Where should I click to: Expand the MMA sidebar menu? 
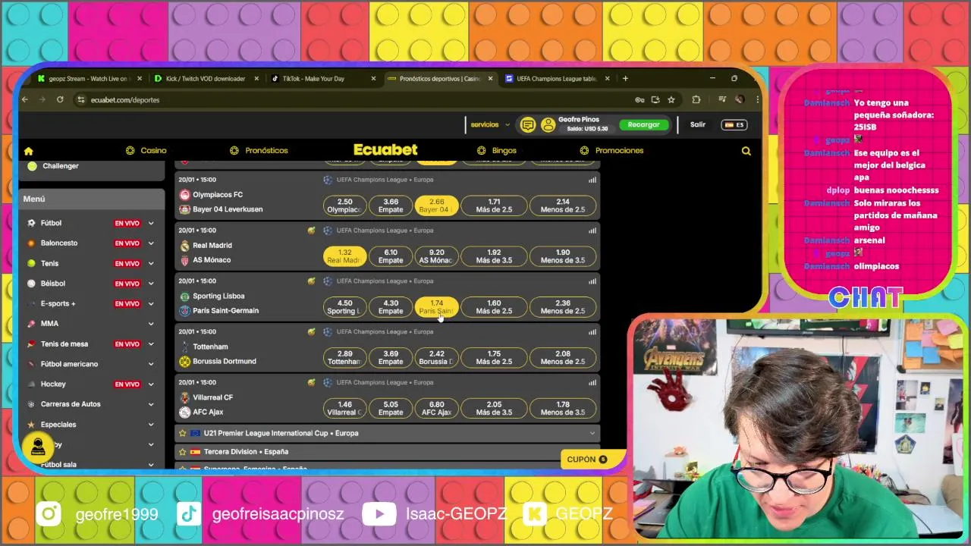(x=151, y=324)
